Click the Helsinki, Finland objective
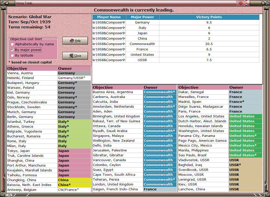 [x=32, y=78]
